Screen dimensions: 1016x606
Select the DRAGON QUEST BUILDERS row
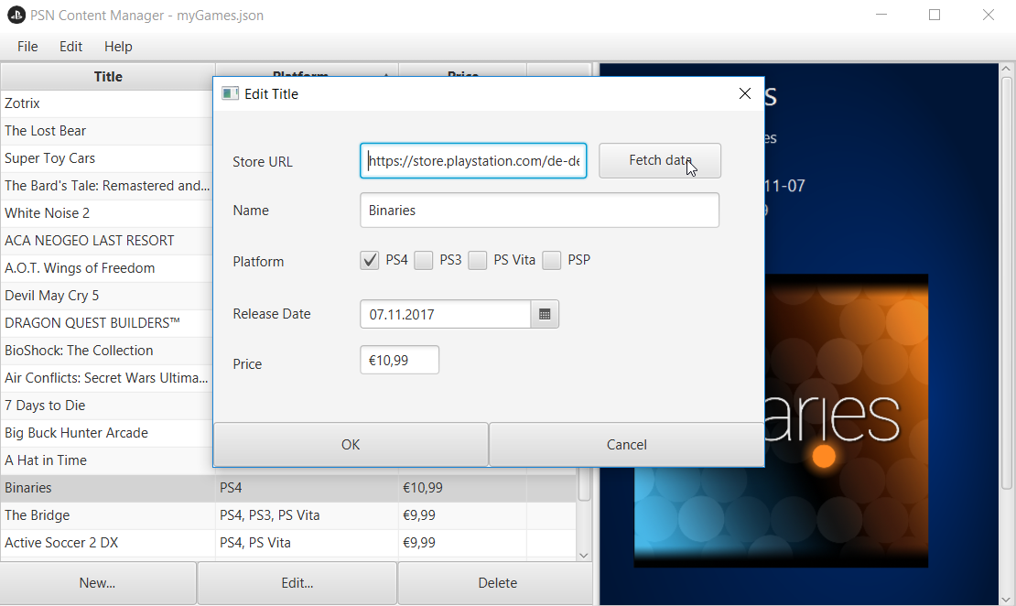pos(107,323)
